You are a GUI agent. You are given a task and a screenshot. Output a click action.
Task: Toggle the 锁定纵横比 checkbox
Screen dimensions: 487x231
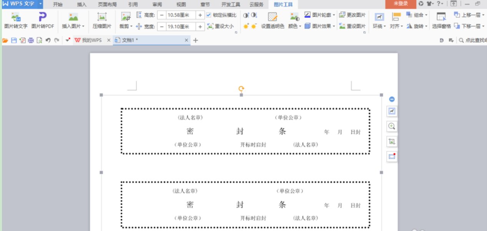tap(208, 15)
